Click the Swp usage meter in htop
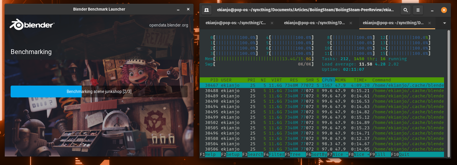The width and height of the screenshot is (457, 165). pyautogui.click(x=259, y=64)
